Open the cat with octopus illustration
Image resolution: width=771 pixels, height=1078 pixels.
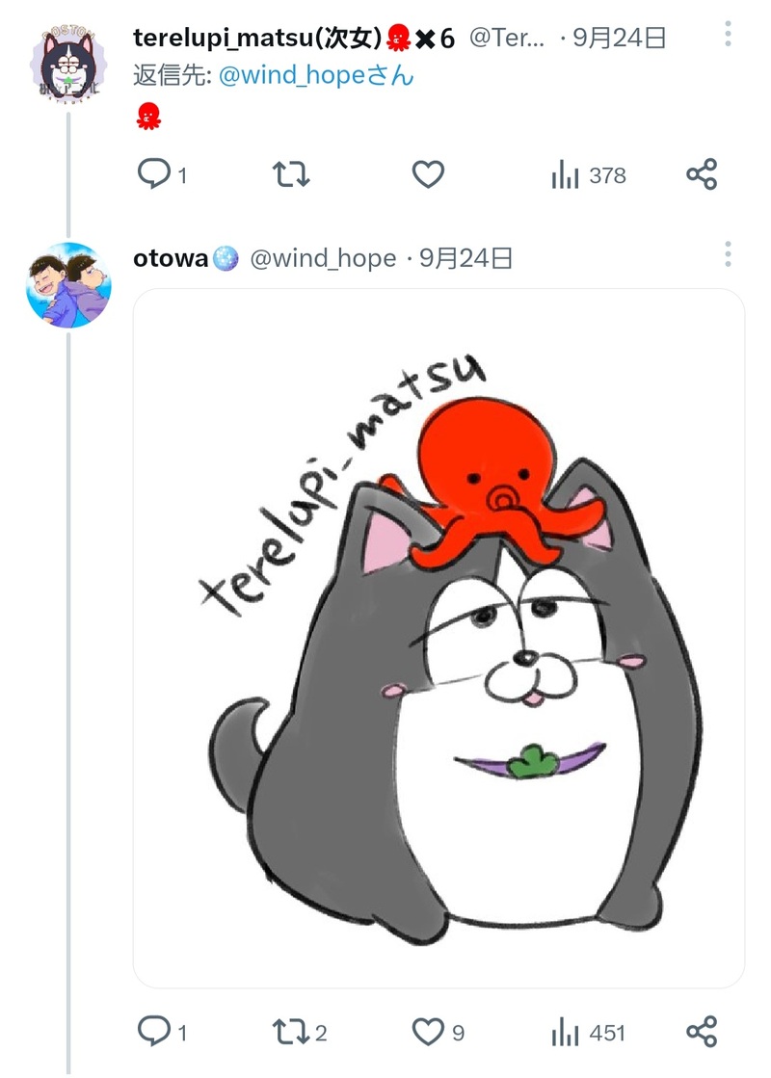(x=439, y=638)
